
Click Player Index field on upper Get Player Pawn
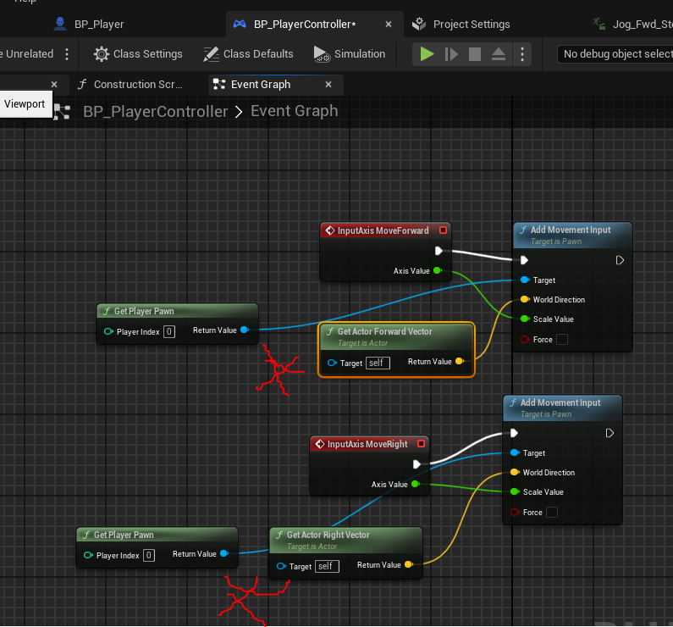point(169,331)
